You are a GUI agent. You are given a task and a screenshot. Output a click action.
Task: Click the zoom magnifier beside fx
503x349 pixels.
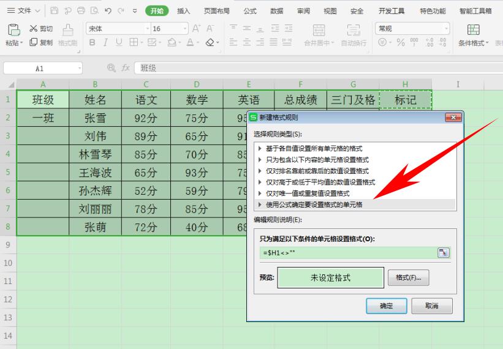[x=112, y=67]
